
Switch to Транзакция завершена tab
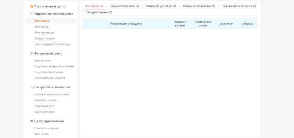(x=239, y=6)
